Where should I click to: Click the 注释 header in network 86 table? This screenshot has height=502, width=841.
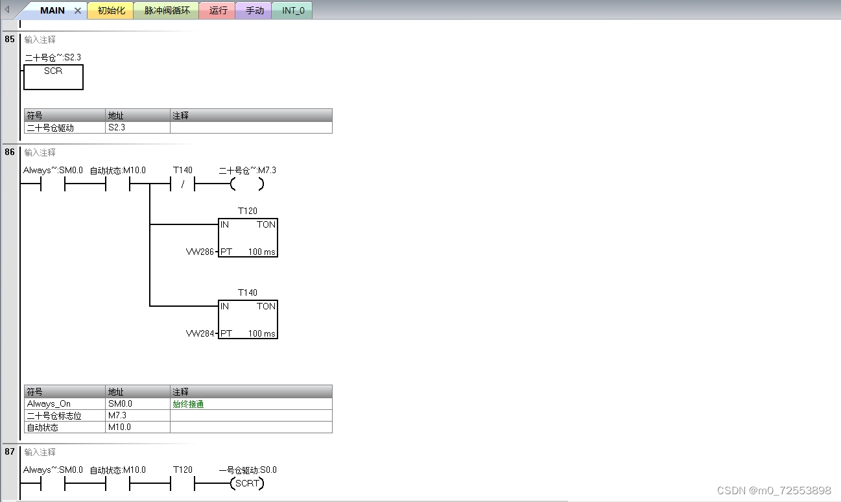pos(251,392)
